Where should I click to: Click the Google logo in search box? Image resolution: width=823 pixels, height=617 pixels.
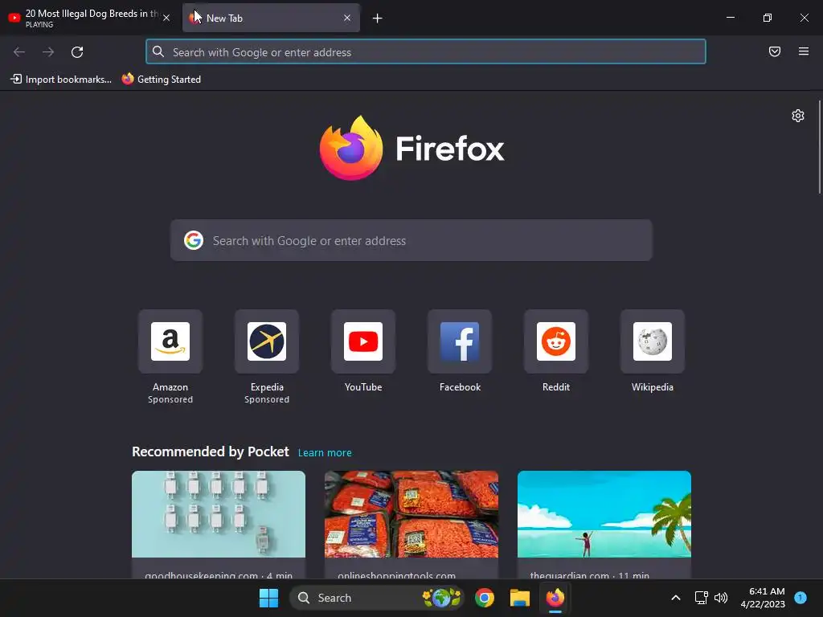pos(194,240)
